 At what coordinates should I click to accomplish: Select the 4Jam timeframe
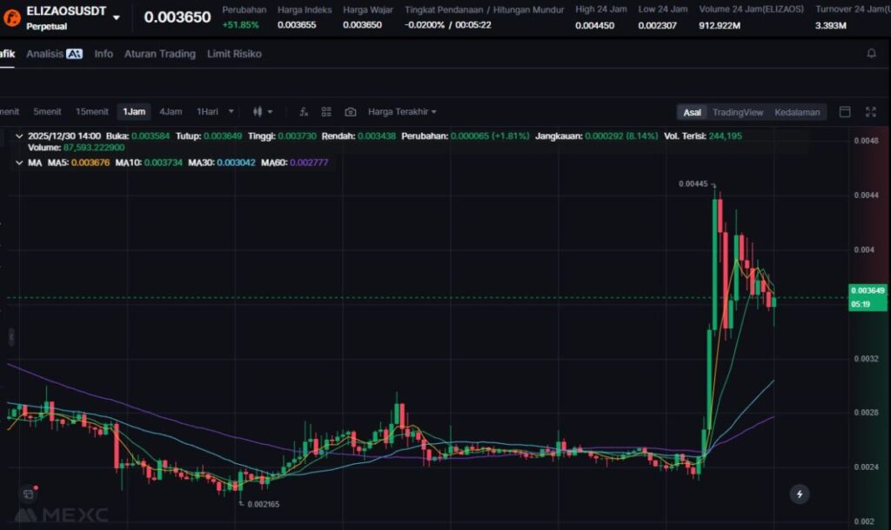171,112
